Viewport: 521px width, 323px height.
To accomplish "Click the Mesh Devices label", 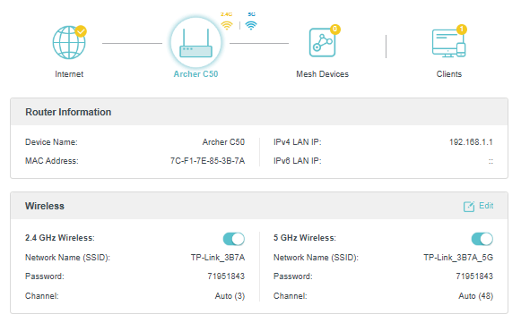I will pyautogui.click(x=322, y=74).
